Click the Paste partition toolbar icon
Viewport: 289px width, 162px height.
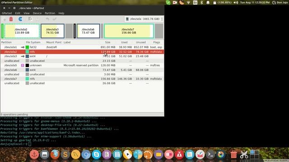[37, 19]
